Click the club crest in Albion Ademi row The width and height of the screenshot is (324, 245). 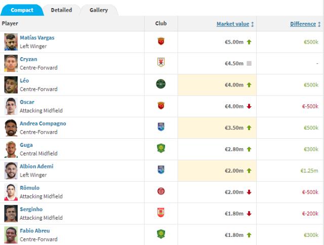click(x=161, y=170)
